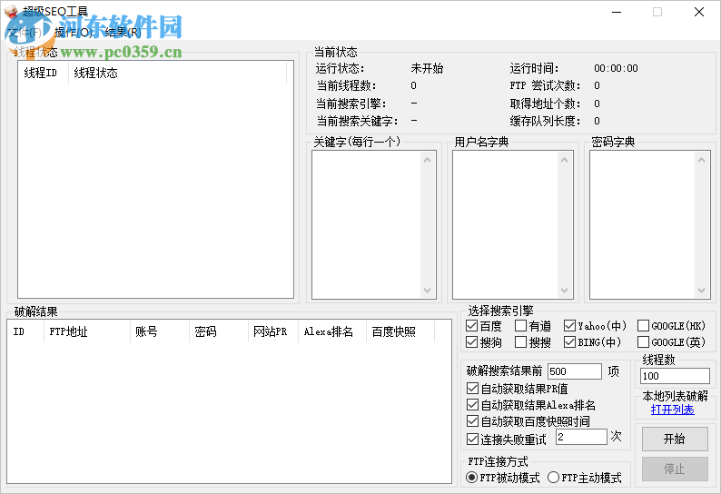This screenshot has height=494, width=721.
Task: Click the 00:00:00 run time value
Action: click(616, 68)
